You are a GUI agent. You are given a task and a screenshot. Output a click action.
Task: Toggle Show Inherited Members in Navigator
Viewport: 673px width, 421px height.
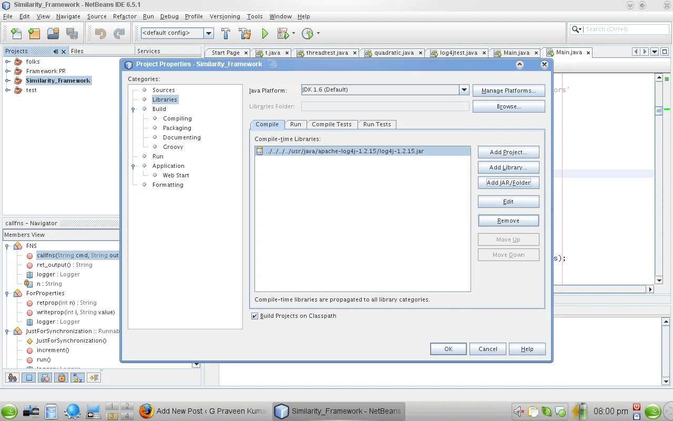point(13,378)
